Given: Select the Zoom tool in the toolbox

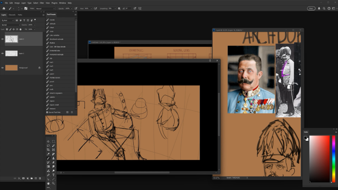Looking at the screenshot, I should pyautogui.click(x=54, y=183).
